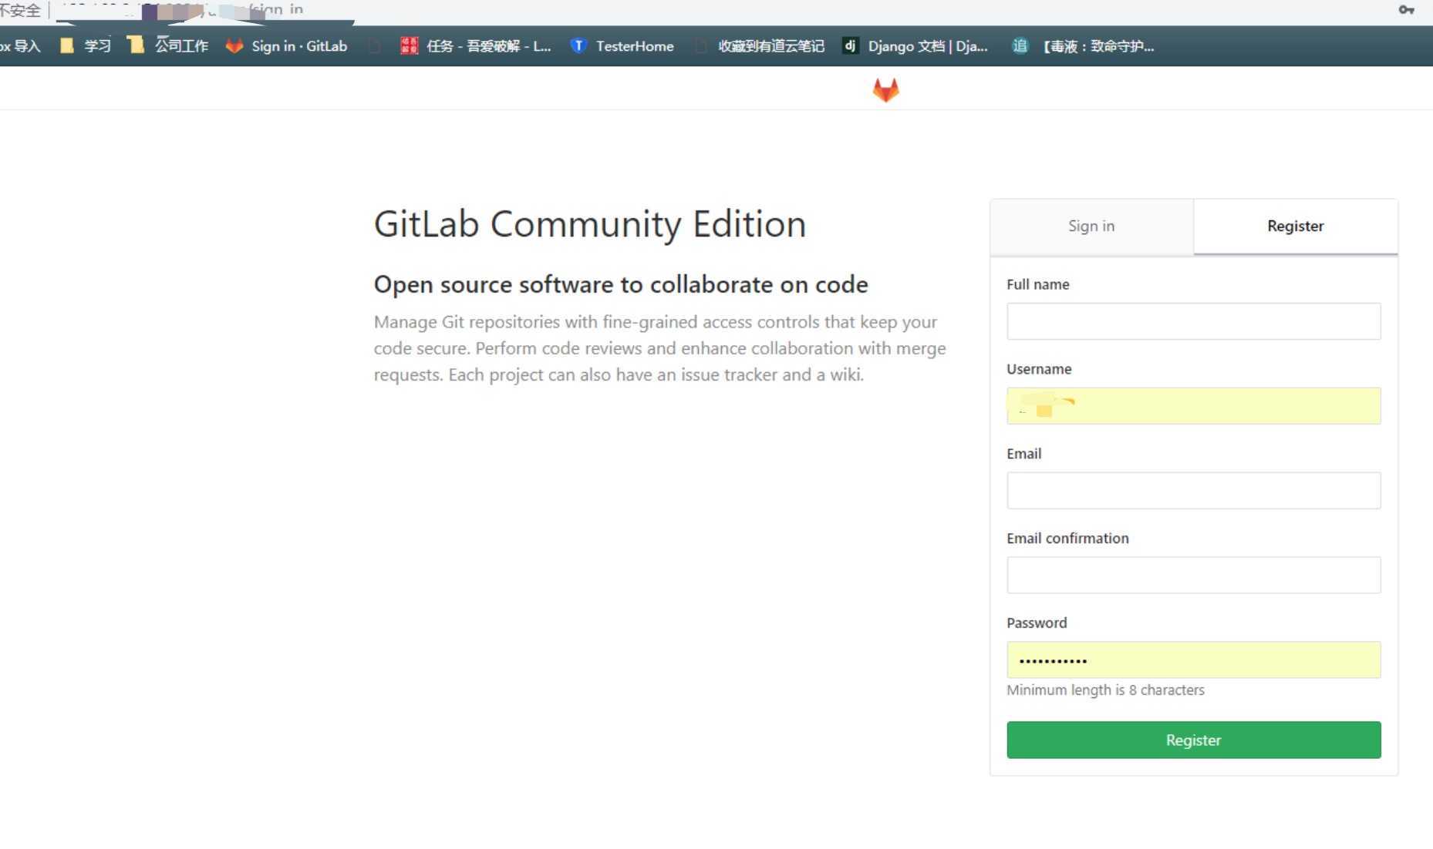Screen dimensions: 1433x849
Task: Switch to the Sign in tab
Action: [x=1091, y=227]
